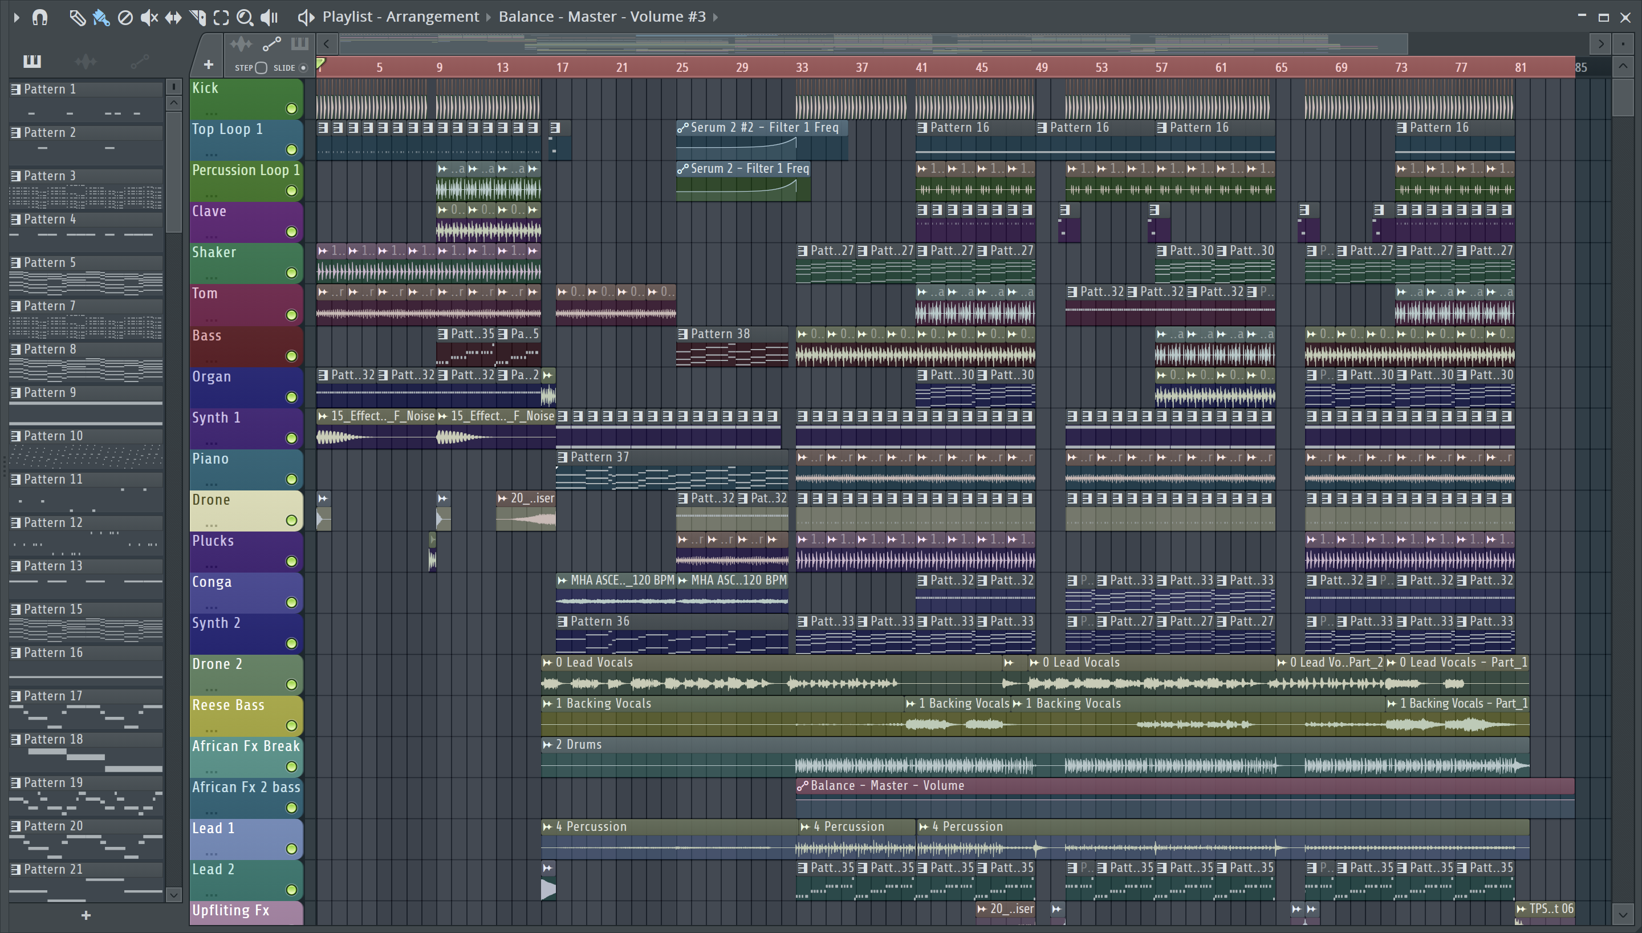This screenshot has height=933, width=1642.
Task: Select the Serum 2 #2 - Filter 1 Freq clip
Action: 762,140
